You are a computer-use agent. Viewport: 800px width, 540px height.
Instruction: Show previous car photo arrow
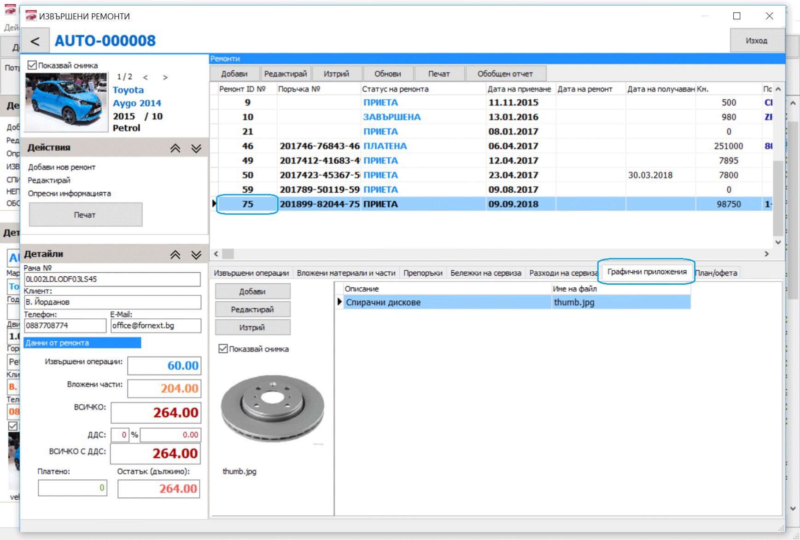pyautogui.click(x=146, y=77)
